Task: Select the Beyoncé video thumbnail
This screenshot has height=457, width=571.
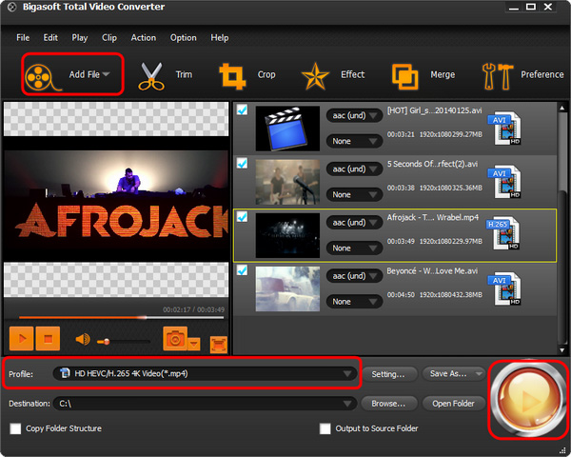Action: pyautogui.click(x=287, y=289)
